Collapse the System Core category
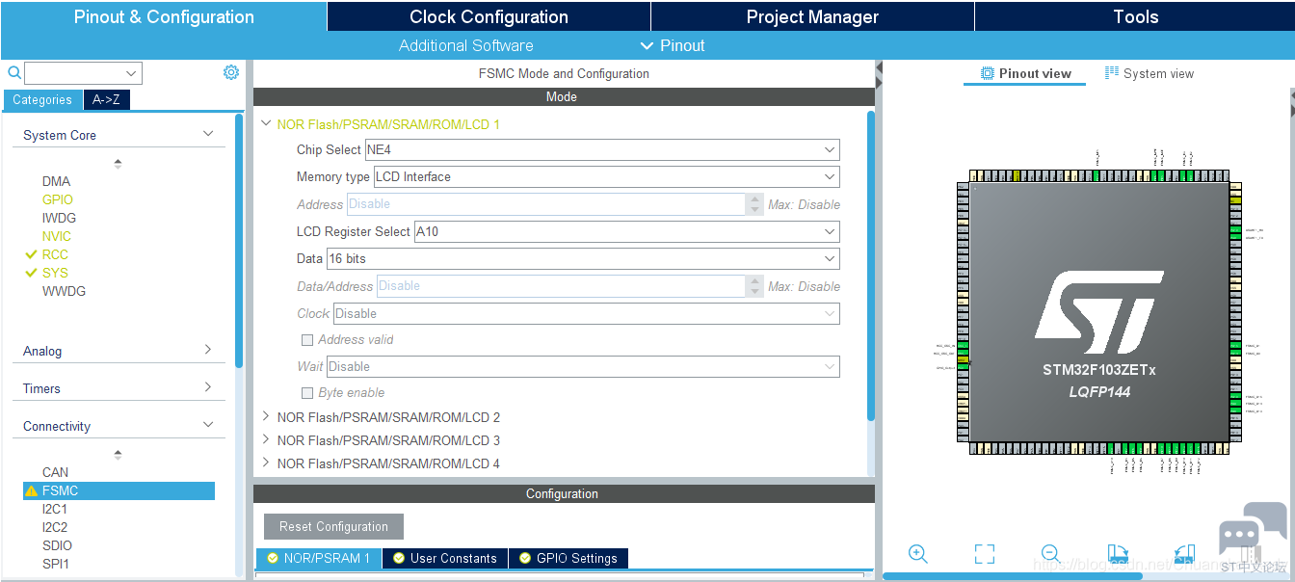Image resolution: width=1295 pixels, height=582 pixels. [208, 134]
